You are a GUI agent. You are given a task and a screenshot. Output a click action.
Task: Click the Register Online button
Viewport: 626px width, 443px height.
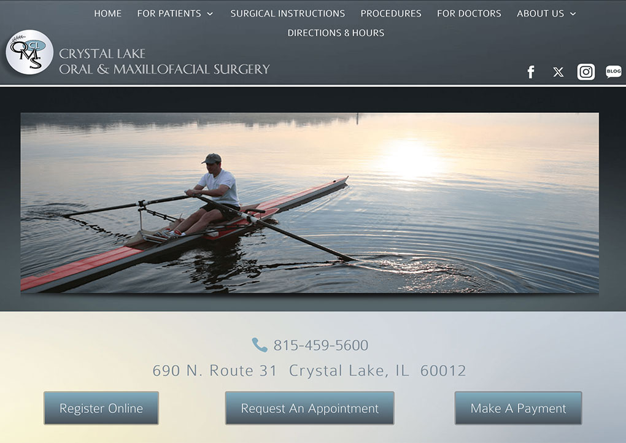(x=101, y=408)
